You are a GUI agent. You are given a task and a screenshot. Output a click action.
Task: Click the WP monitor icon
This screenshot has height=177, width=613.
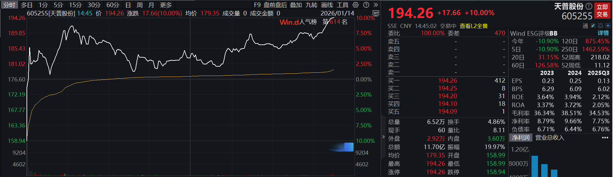coord(376,13)
